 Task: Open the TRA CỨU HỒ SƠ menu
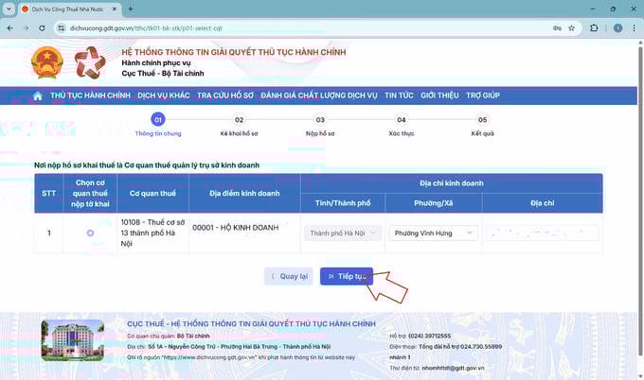224,95
